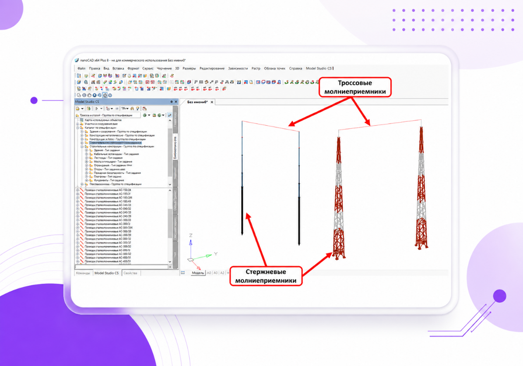This screenshot has height=366, width=523.
Task: Open the Размеры menu
Action: point(189,68)
